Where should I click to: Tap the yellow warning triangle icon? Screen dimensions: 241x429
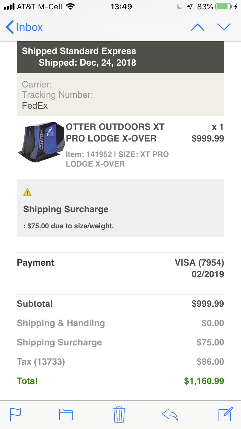point(27,192)
